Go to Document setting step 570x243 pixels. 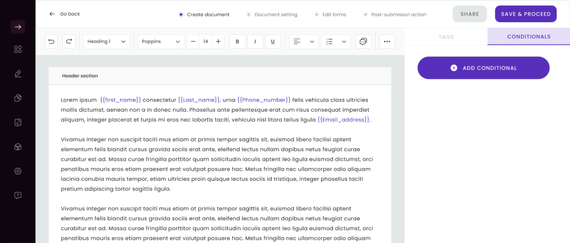click(x=272, y=14)
